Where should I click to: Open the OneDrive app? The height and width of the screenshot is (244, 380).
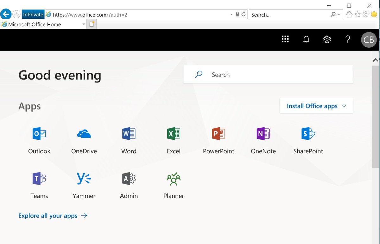[x=84, y=139]
